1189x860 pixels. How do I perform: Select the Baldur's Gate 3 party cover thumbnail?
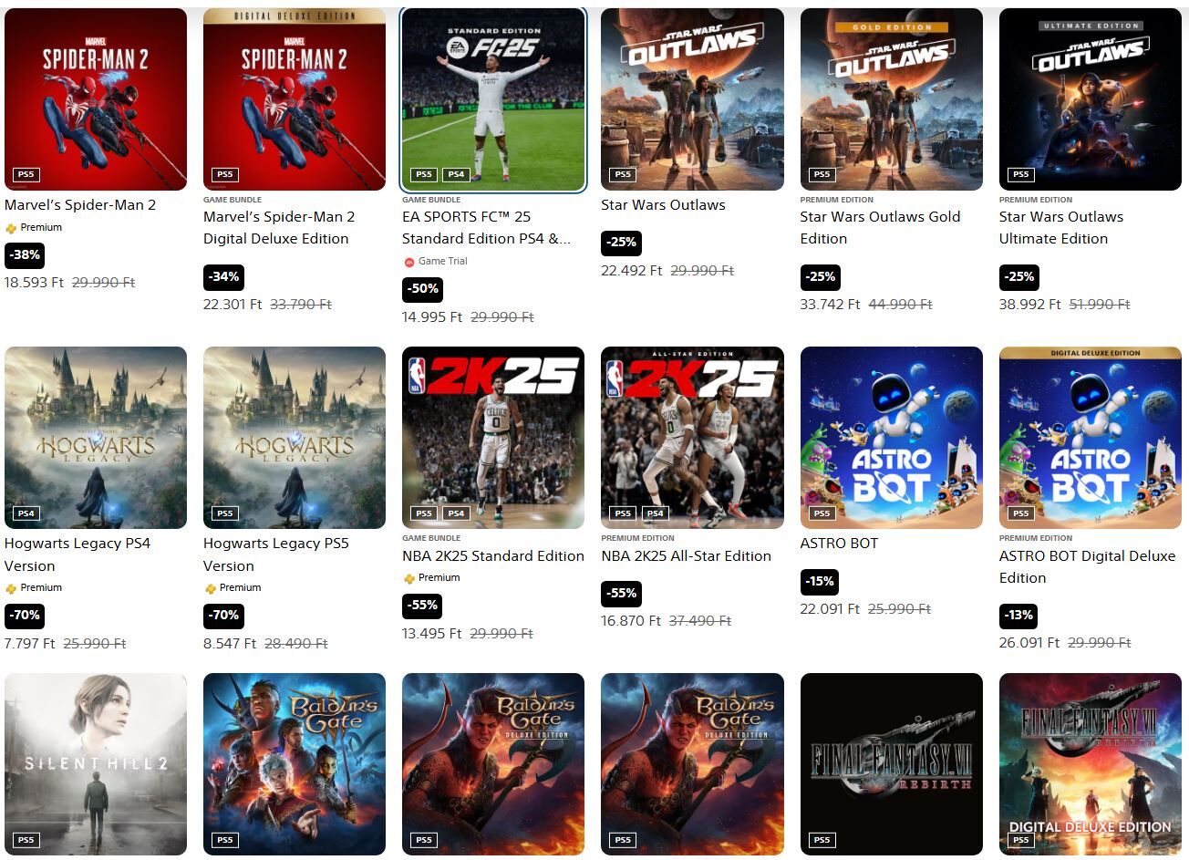pyautogui.click(x=295, y=764)
